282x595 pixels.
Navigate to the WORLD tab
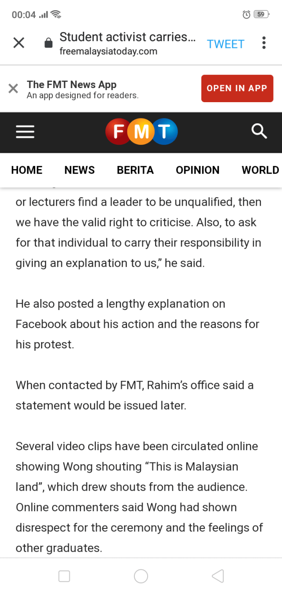(x=260, y=170)
